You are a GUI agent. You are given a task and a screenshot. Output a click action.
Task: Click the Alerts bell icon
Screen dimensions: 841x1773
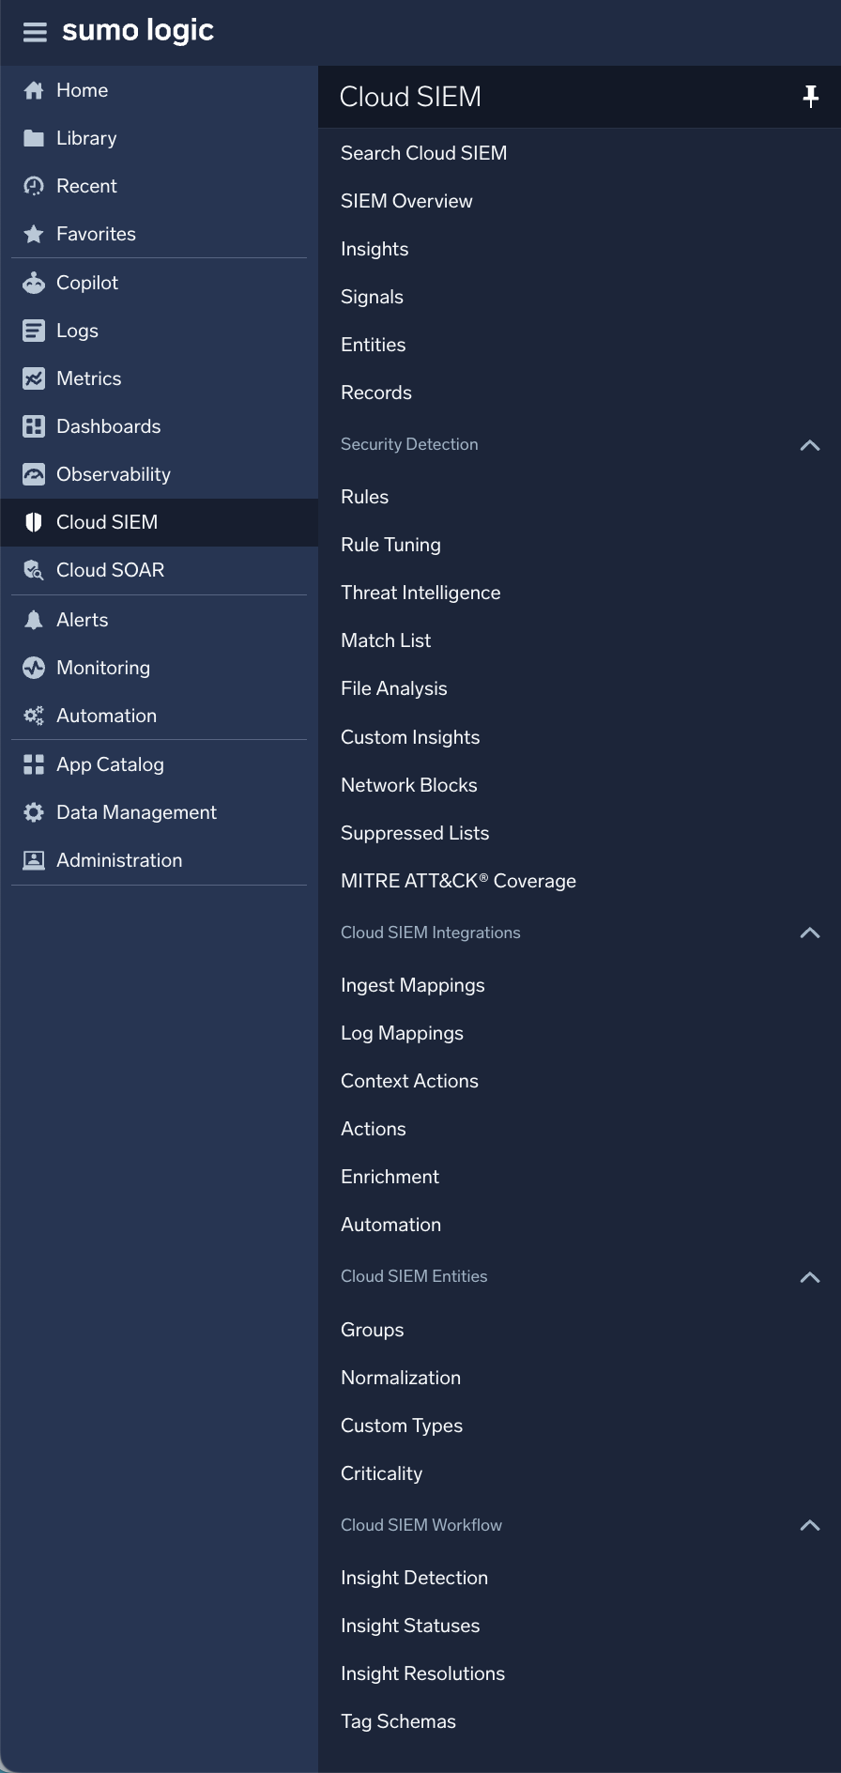[34, 620]
